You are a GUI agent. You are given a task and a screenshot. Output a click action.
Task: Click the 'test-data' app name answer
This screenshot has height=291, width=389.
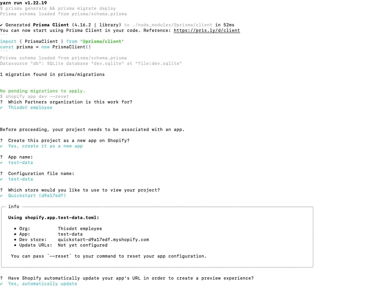tap(20, 162)
